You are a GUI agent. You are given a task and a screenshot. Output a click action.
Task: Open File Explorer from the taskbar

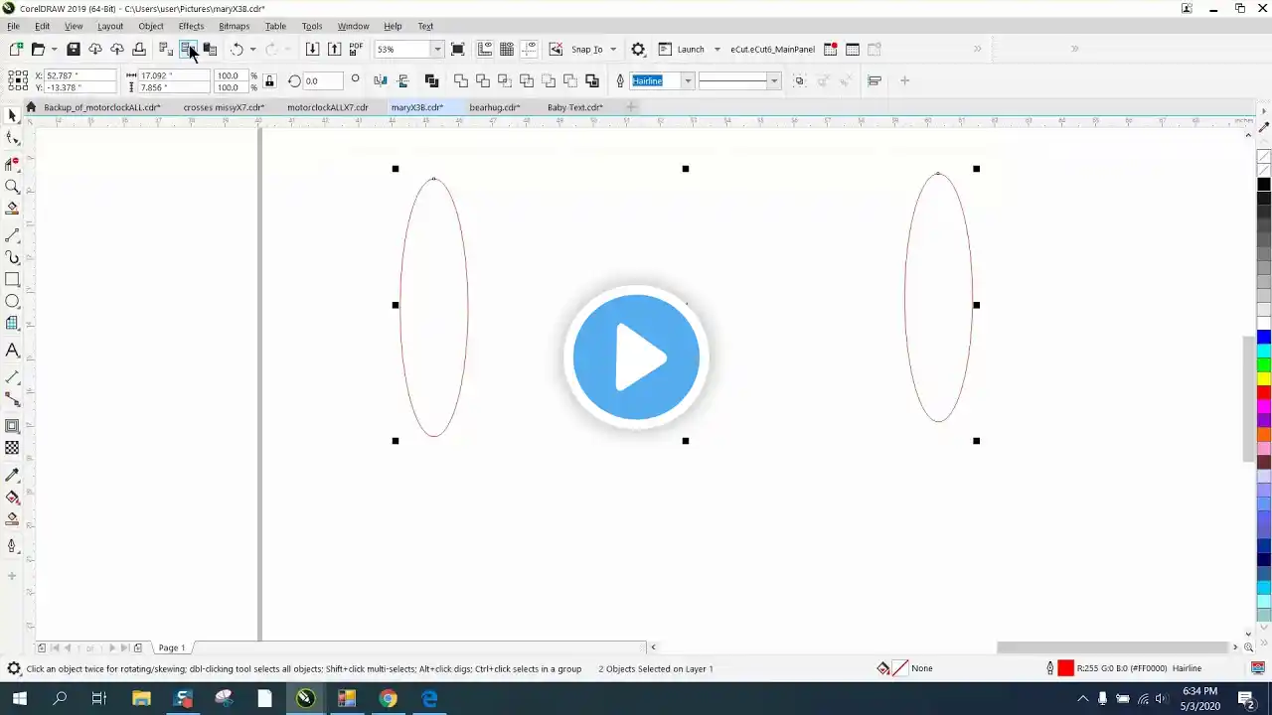pos(141,699)
